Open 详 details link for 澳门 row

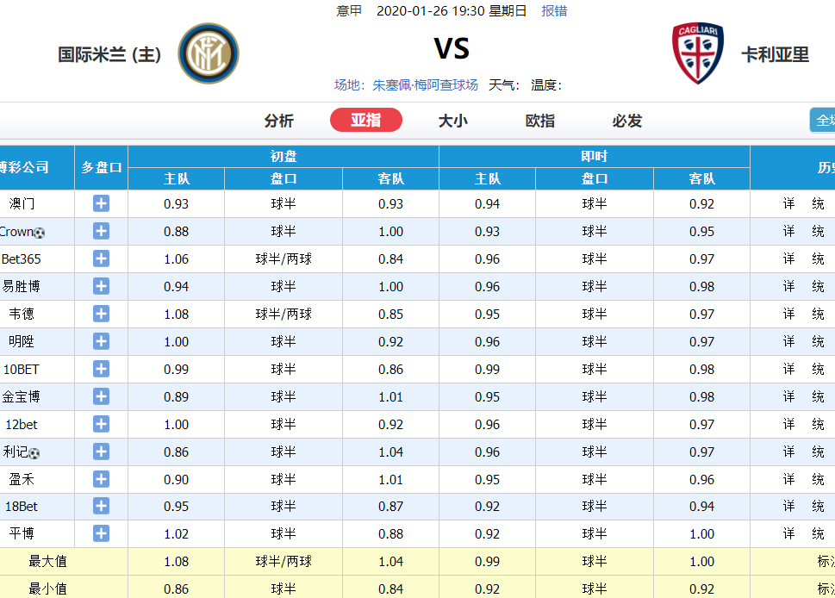[788, 203]
